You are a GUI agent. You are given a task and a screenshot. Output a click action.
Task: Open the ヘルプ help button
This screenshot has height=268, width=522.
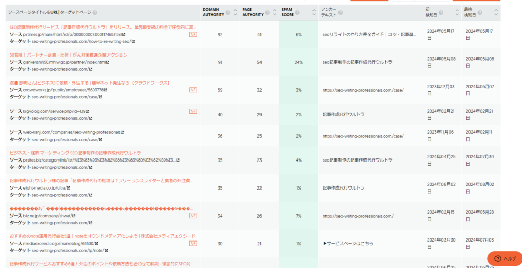pyautogui.click(x=505, y=259)
